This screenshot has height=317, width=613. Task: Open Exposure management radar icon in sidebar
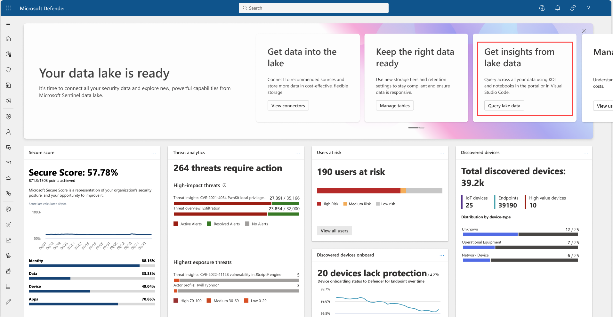click(x=8, y=54)
